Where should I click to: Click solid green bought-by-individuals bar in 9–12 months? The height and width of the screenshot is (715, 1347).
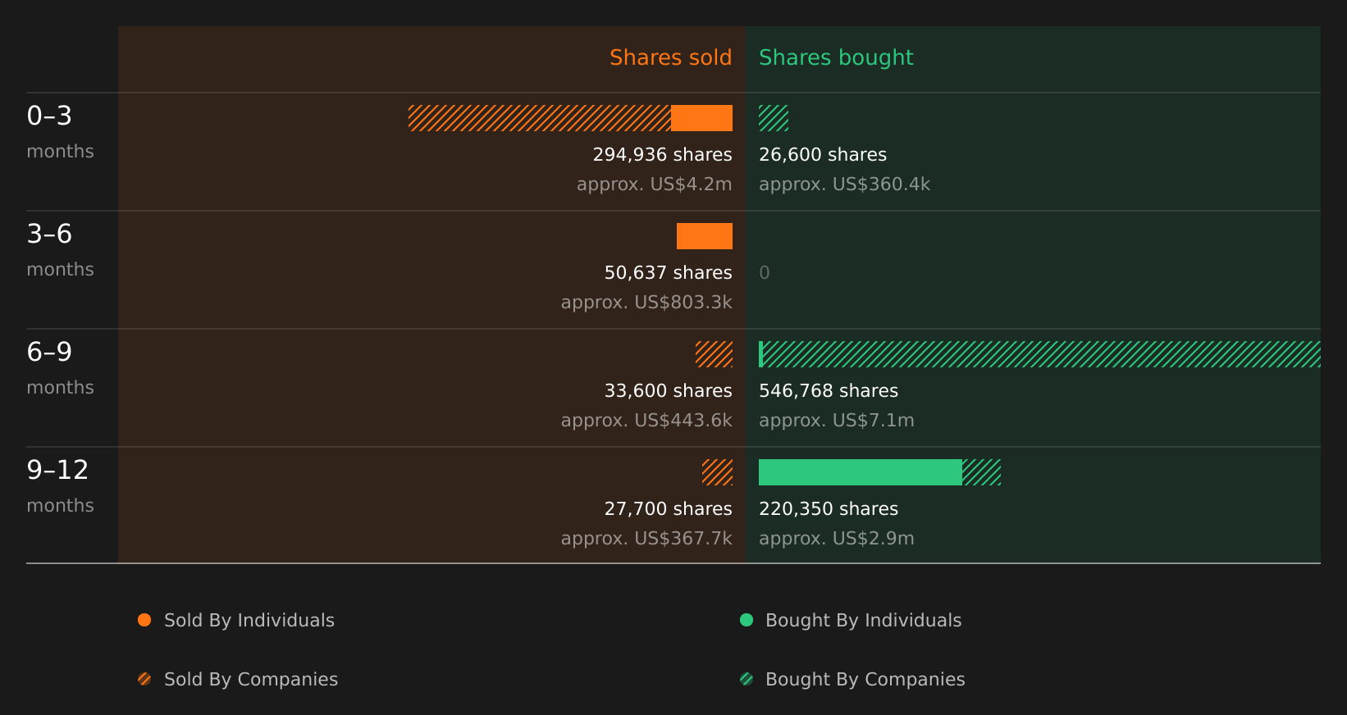click(861, 472)
